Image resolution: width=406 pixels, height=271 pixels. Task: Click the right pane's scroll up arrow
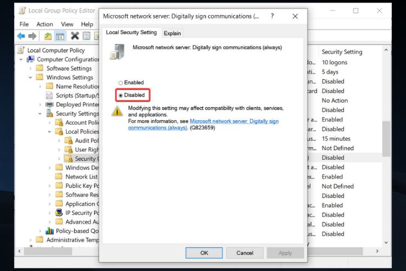point(386,50)
